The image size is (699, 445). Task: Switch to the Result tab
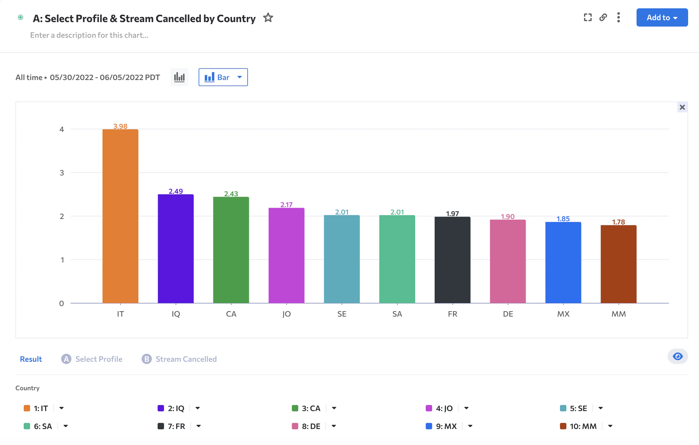point(31,359)
